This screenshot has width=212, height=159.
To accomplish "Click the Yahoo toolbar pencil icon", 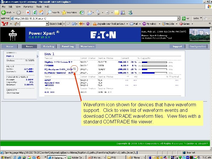I will coord(15,24).
